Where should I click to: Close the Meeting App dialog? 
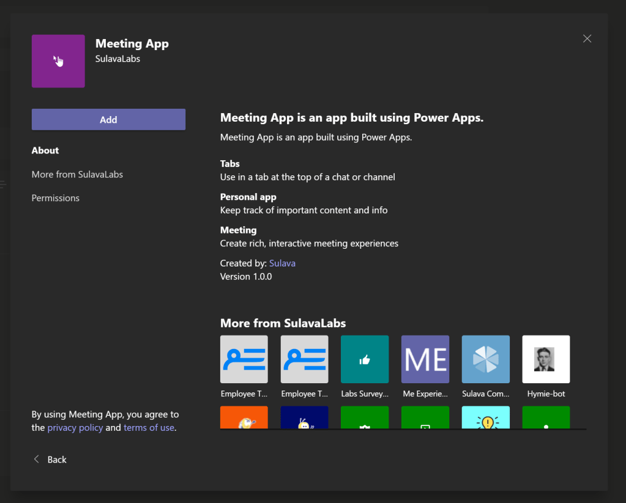point(587,39)
